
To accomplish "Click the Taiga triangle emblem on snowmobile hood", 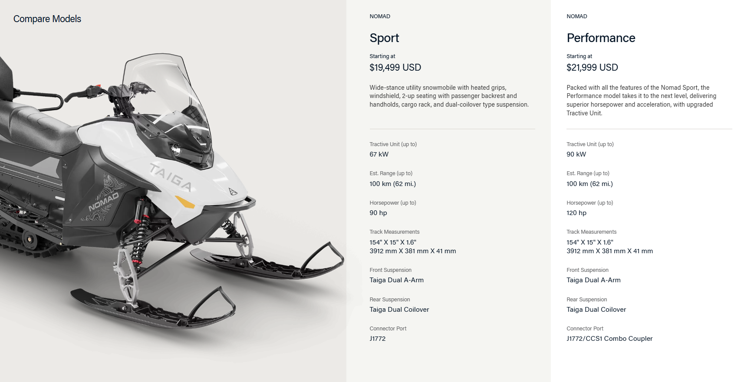I will pos(233,191).
